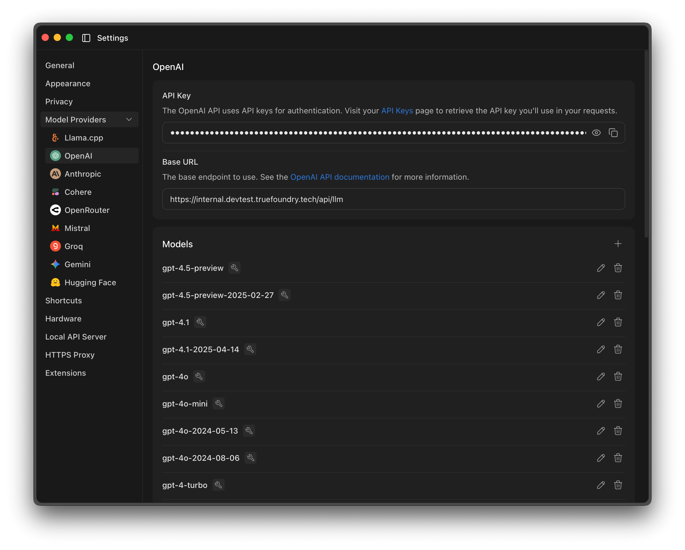Reveal the API key with eye icon
685x550 pixels.
[x=596, y=132]
